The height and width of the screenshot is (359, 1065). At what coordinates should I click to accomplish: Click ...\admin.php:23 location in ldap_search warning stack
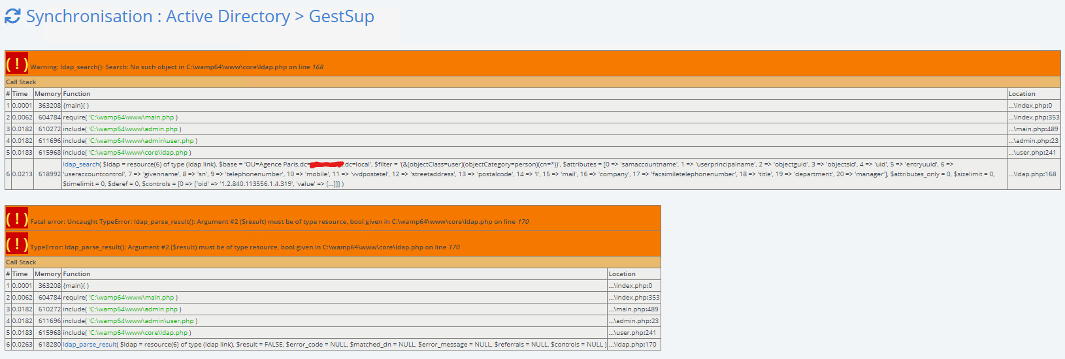click(x=1034, y=141)
